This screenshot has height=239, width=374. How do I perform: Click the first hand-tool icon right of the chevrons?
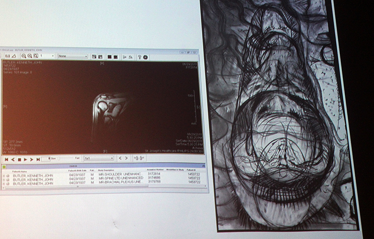[x=136, y=158]
